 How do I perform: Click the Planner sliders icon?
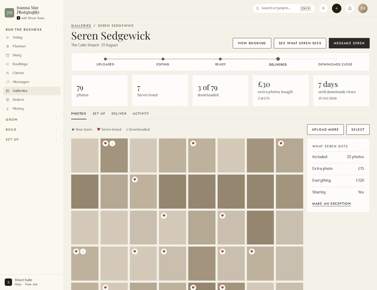point(8,46)
